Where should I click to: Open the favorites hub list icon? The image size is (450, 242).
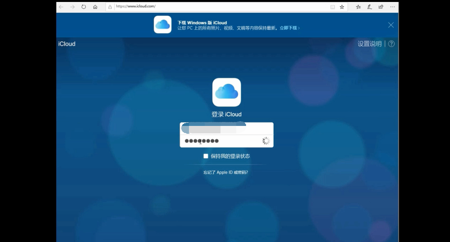[358, 7]
